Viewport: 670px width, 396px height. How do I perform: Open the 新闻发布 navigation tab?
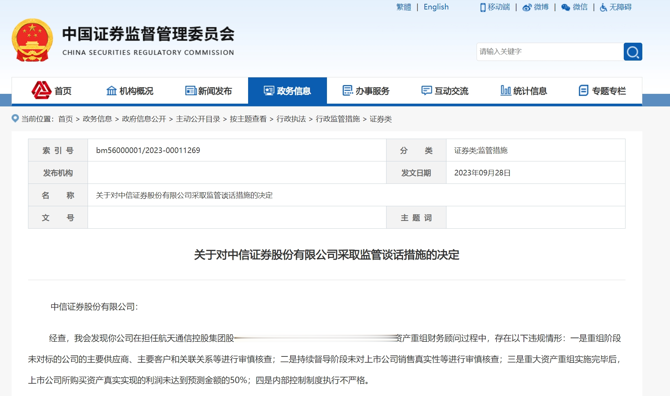click(x=209, y=91)
